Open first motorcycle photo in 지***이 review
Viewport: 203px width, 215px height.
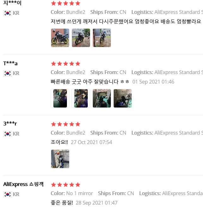pyautogui.click(x=60, y=38)
